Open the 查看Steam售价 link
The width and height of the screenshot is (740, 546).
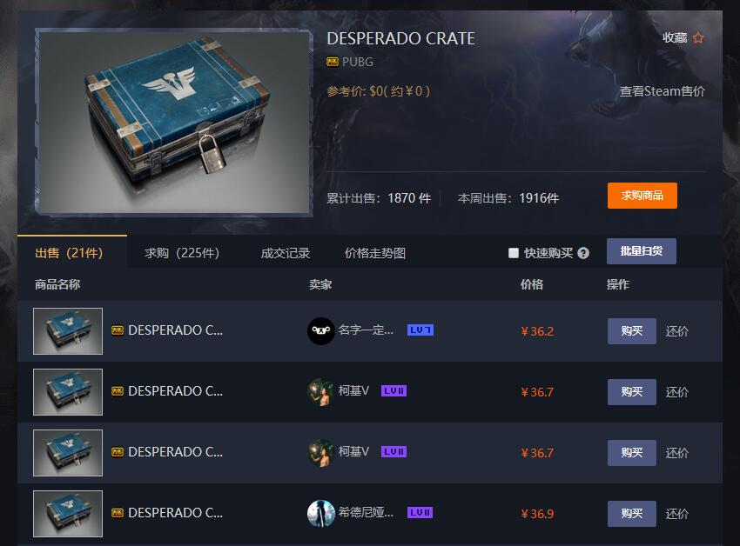[663, 91]
